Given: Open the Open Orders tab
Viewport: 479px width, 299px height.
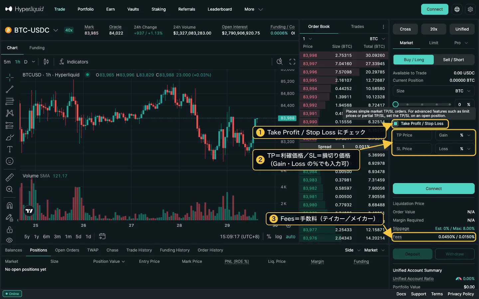Looking at the screenshot, I should coord(67,250).
